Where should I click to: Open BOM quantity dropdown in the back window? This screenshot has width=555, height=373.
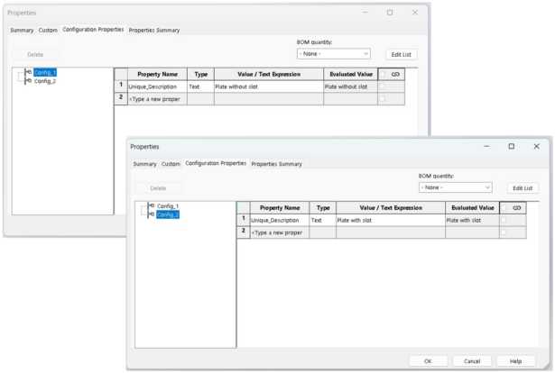point(334,54)
